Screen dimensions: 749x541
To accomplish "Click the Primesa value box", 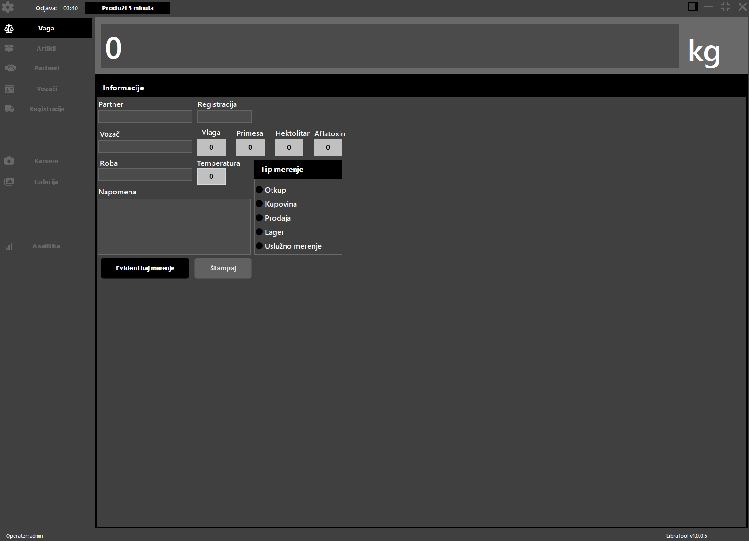I will coord(250,147).
